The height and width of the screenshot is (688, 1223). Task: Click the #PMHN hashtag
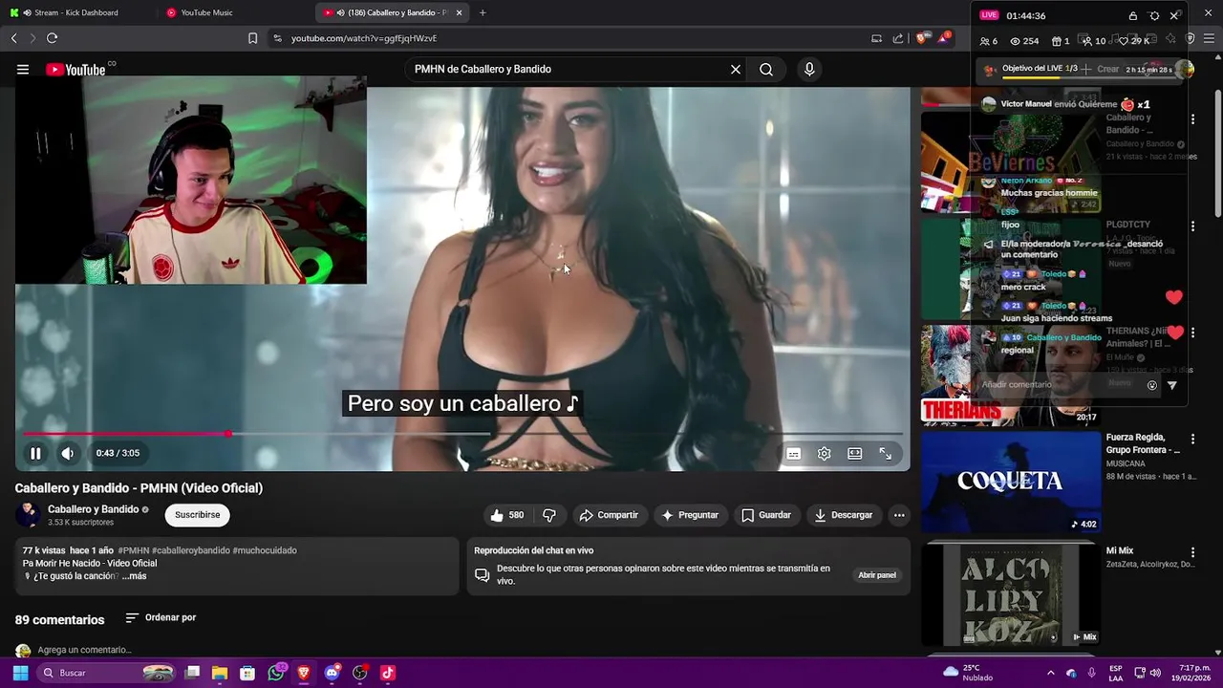[x=134, y=550]
